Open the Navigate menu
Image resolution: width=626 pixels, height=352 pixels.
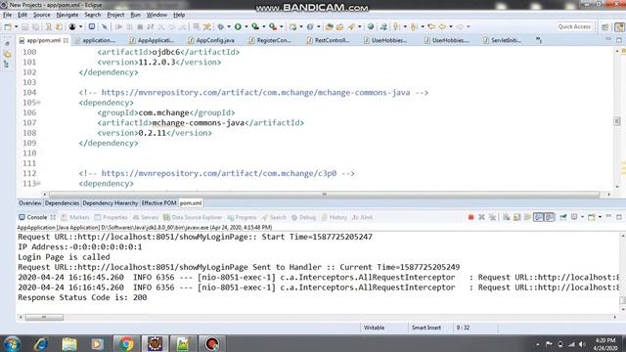point(67,15)
